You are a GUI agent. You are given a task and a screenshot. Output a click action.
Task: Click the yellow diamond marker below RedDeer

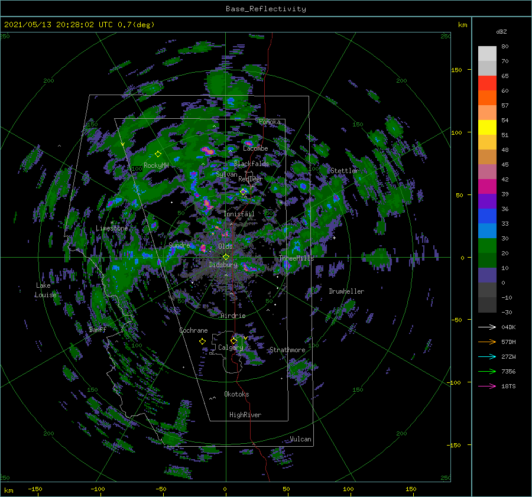[x=243, y=192]
